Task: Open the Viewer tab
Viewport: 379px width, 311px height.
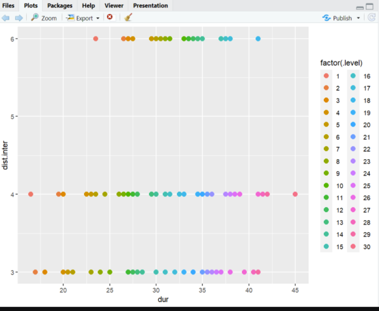Action: click(x=114, y=6)
